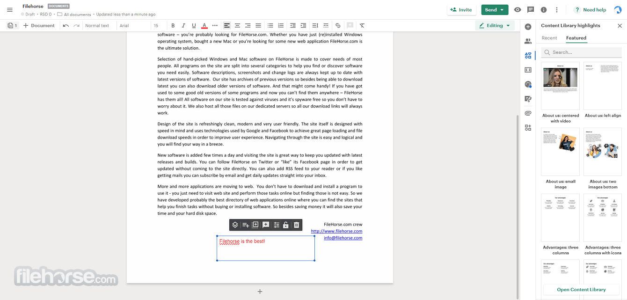
Task: Open the attachments paperclip panel
Action: pos(528,113)
